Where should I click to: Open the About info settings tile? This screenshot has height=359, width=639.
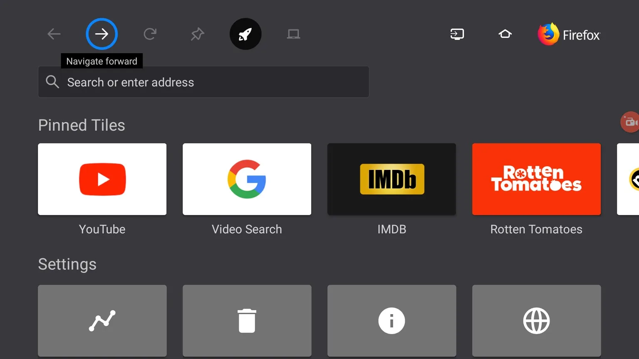(x=392, y=321)
